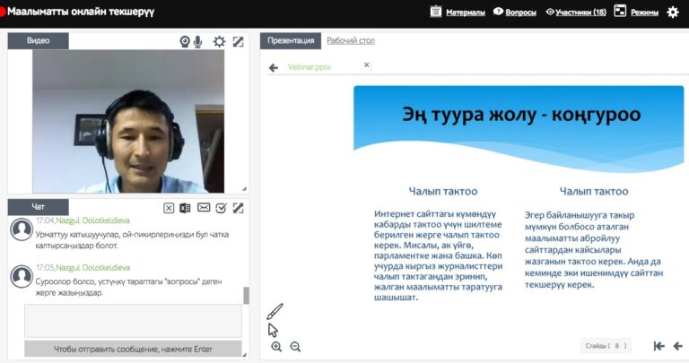The width and height of the screenshot is (689, 363).
Task: Zoom in on the presentation slide
Action: coord(276,347)
